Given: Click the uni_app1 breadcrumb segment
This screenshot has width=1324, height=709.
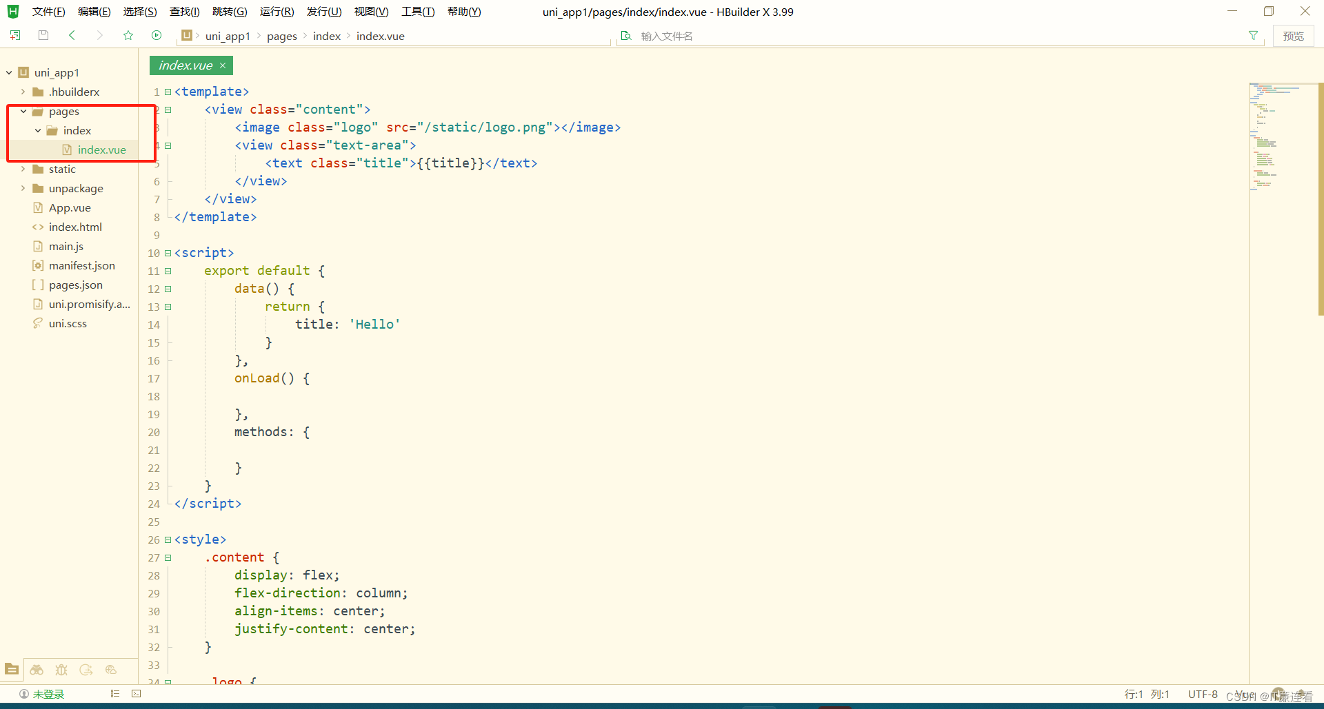Looking at the screenshot, I should point(228,36).
